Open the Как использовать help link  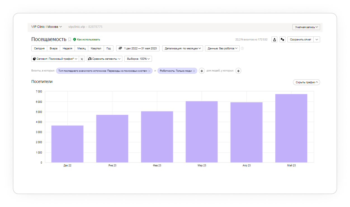pos(87,39)
